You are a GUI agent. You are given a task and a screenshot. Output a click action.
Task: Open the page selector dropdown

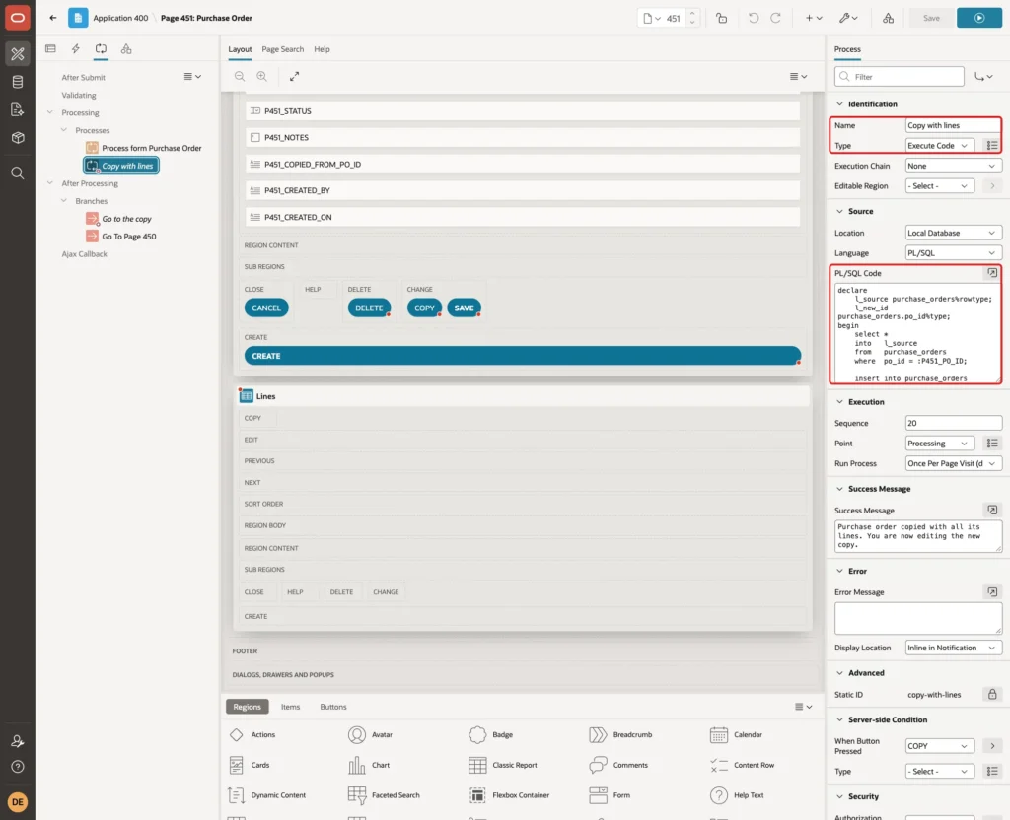(651, 18)
